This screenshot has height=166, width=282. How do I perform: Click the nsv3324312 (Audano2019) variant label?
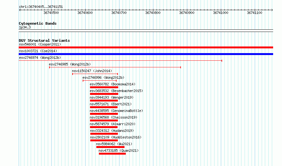pyautogui.click(x=112, y=131)
